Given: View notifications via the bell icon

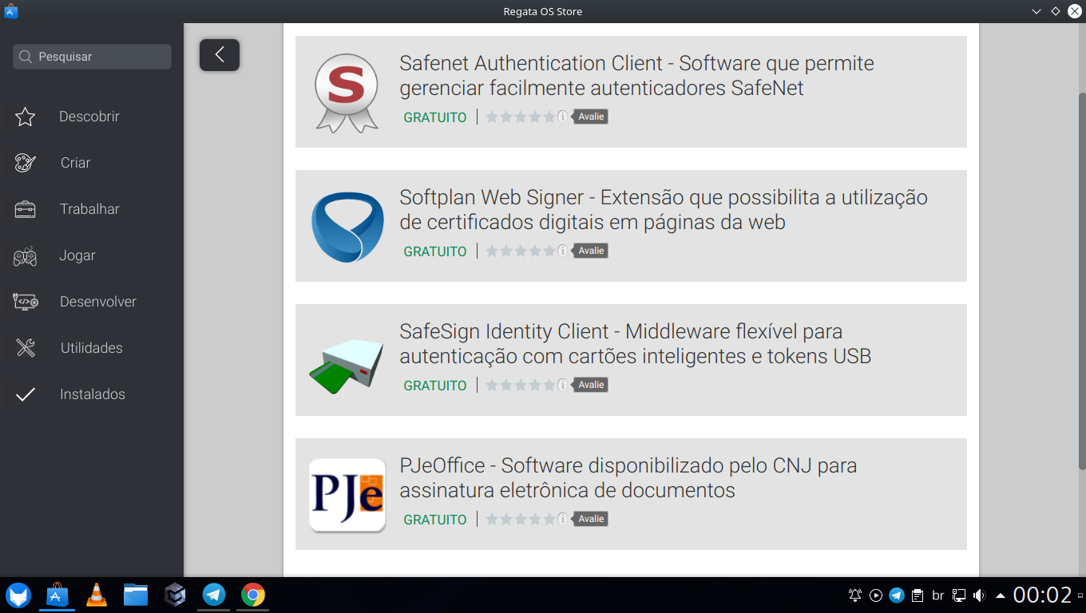Looking at the screenshot, I should click(x=854, y=595).
